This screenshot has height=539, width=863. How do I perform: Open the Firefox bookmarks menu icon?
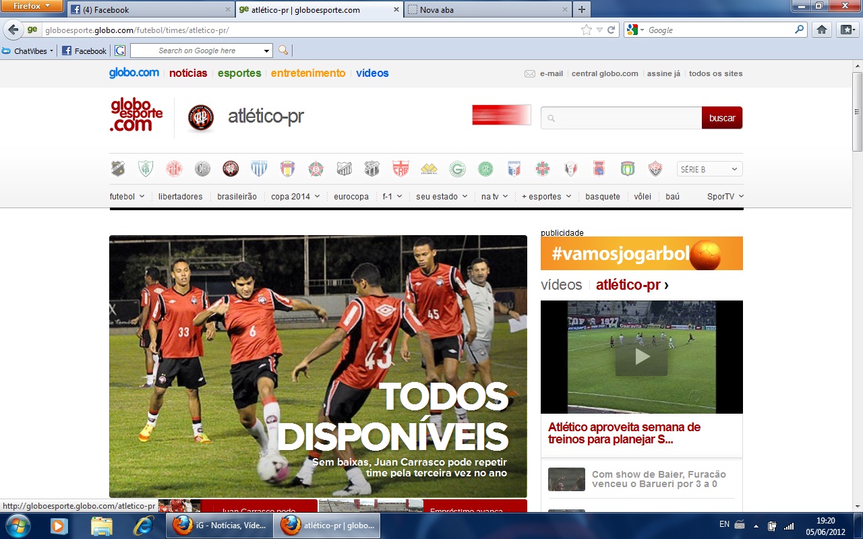[x=847, y=30]
